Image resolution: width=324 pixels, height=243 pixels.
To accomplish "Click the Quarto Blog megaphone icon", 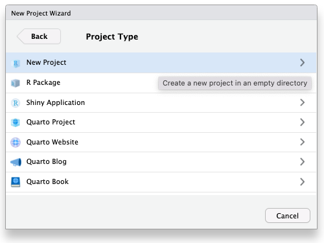I will 16,162.
